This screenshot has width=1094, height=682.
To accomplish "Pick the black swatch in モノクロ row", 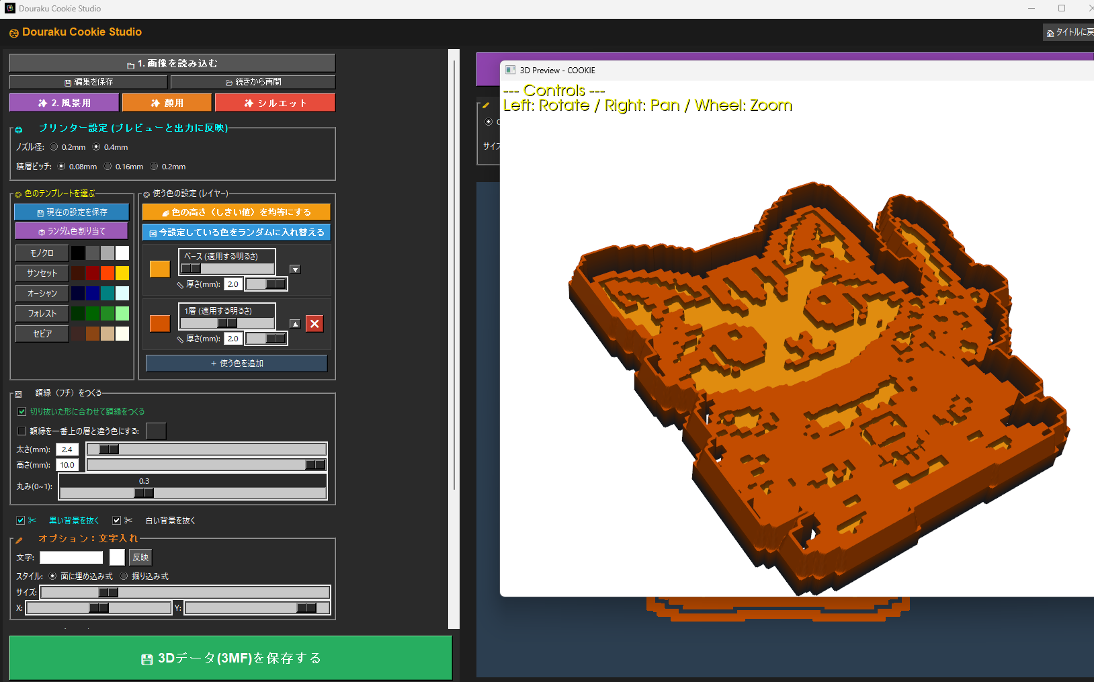I will [78, 253].
